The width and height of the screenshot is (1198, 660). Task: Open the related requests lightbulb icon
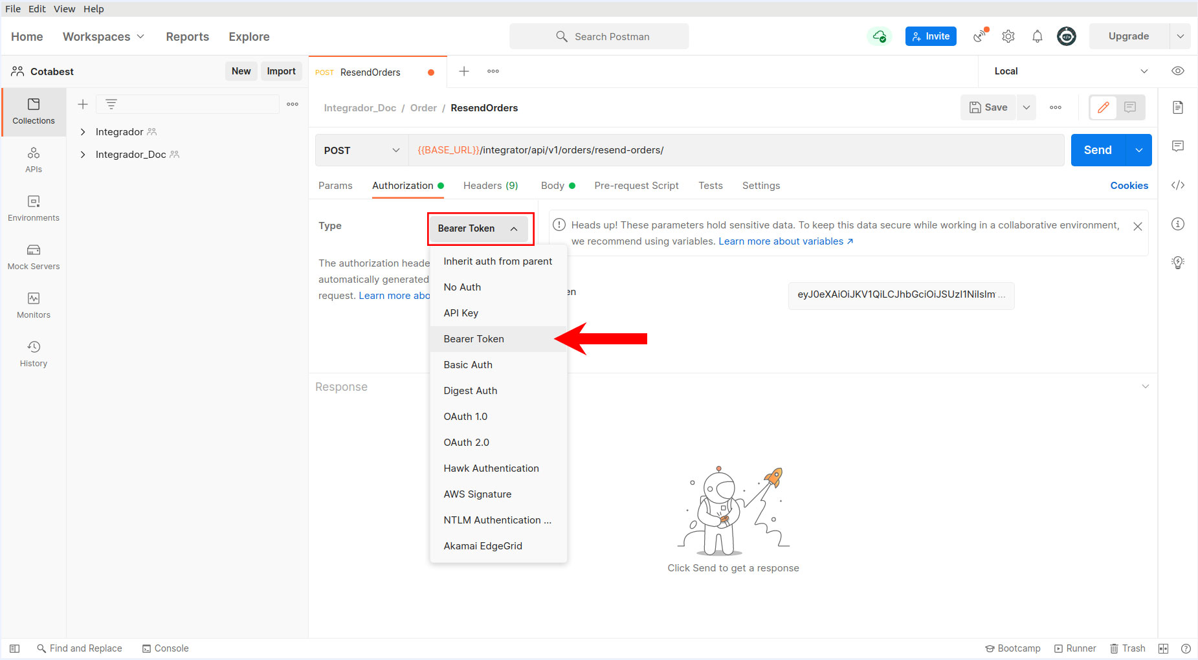(x=1178, y=263)
